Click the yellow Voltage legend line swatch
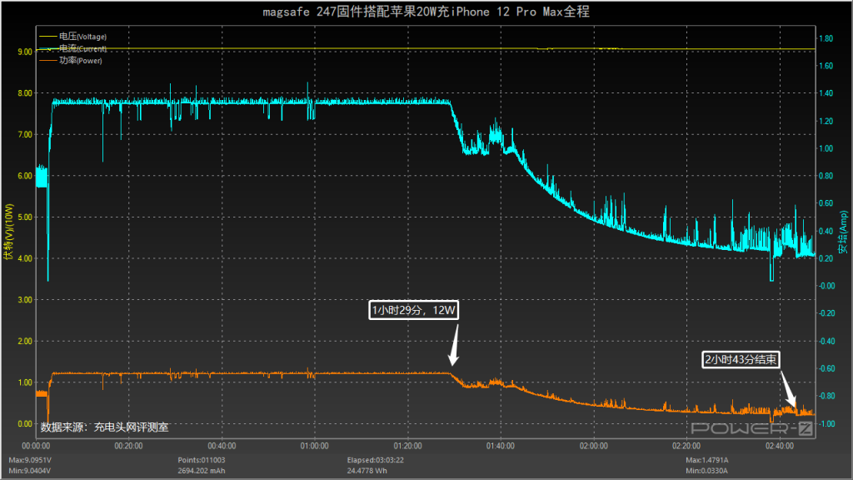 pyautogui.click(x=47, y=37)
